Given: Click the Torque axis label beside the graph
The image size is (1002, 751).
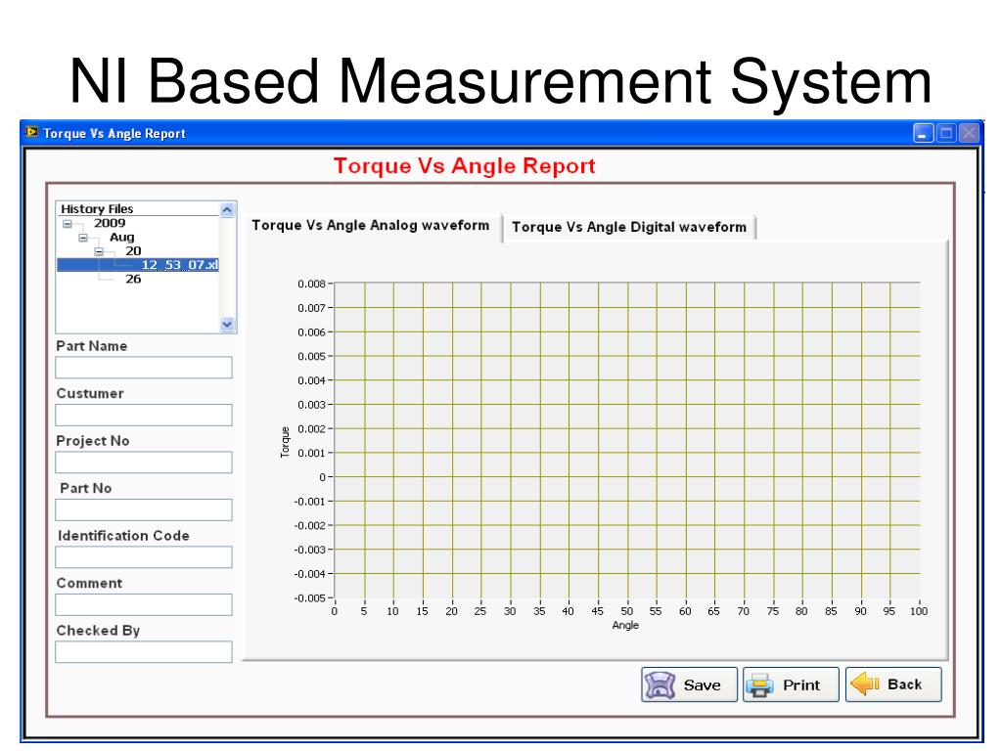Looking at the screenshot, I should pyautogui.click(x=285, y=442).
